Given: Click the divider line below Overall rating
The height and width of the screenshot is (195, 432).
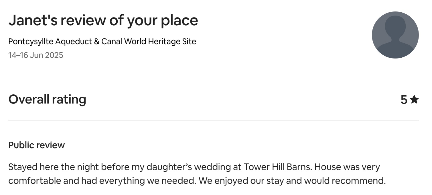Looking at the screenshot, I should point(213,121).
